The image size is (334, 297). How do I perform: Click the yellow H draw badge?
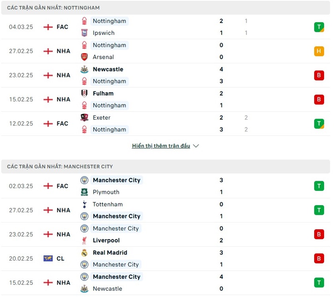point(319,51)
